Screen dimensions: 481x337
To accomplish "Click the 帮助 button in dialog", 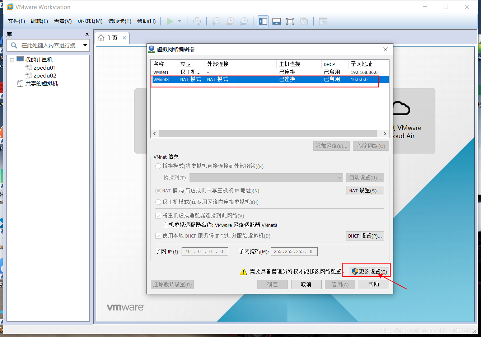I will pyautogui.click(x=374, y=285).
